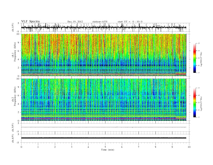Viewport: 213px width, 165px height.
Task: Click the ch.2 PSD color scale bar
Action: coord(194,102)
